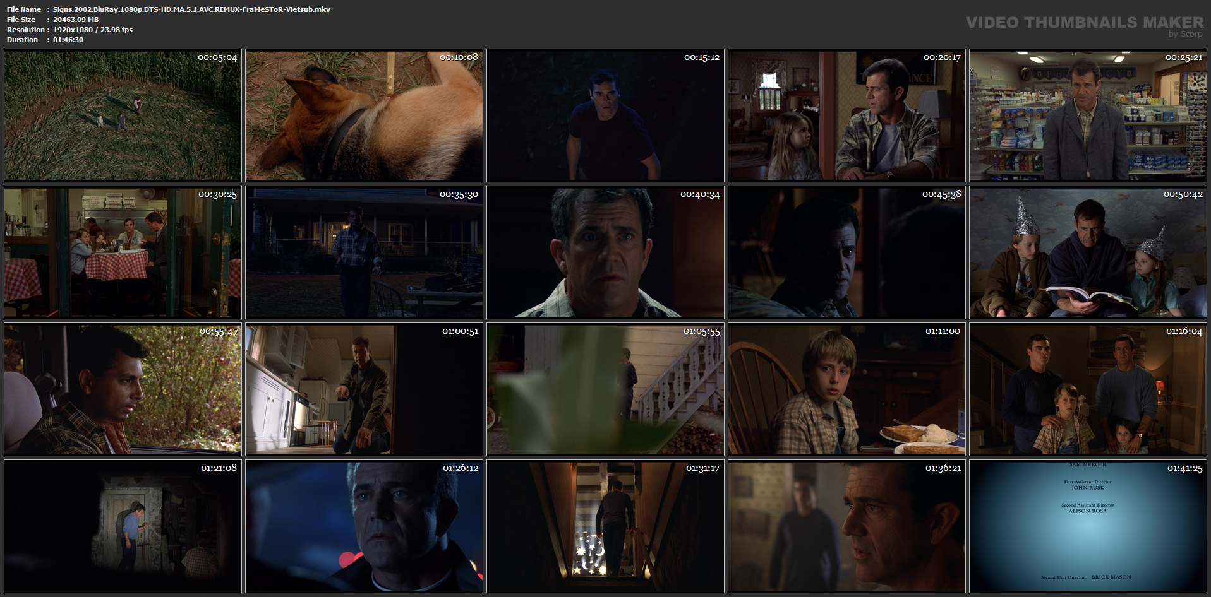The width and height of the screenshot is (1211, 597).
Task: Choose the thumbnail marked 00:45:38
Action: [846, 252]
